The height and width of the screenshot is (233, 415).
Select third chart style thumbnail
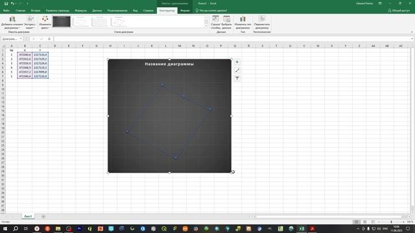click(x=100, y=21)
